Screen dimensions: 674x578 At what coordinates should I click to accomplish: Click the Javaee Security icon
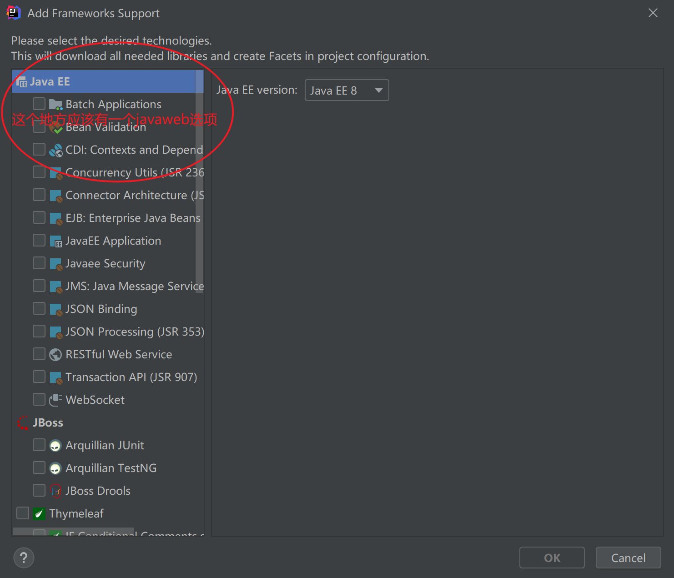[55, 264]
